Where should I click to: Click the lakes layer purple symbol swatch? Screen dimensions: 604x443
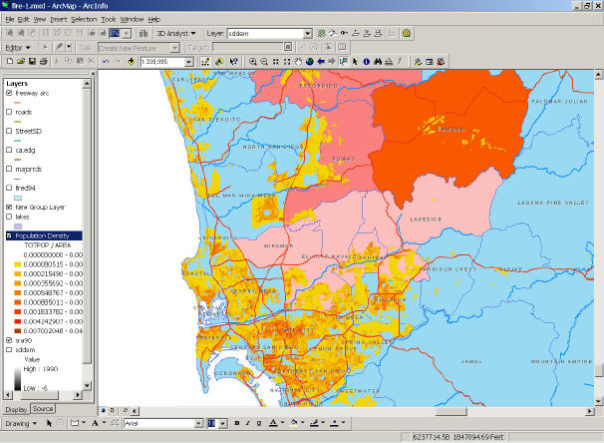point(18,226)
